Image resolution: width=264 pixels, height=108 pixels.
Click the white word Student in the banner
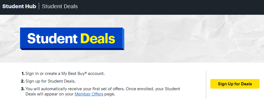tap(52, 39)
